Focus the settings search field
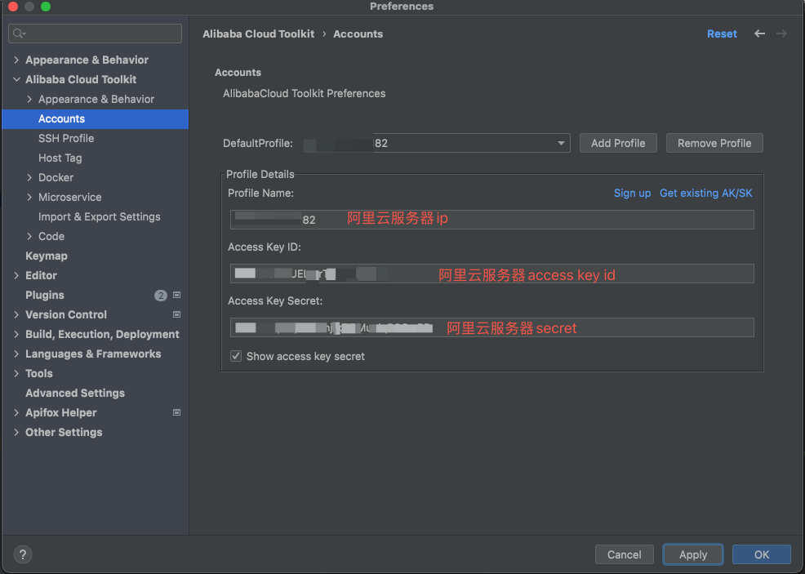The height and width of the screenshot is (574, 805). coord(95,33)
